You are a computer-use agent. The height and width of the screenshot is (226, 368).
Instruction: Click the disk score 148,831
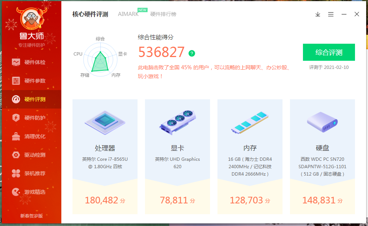(x=319, y=200)
